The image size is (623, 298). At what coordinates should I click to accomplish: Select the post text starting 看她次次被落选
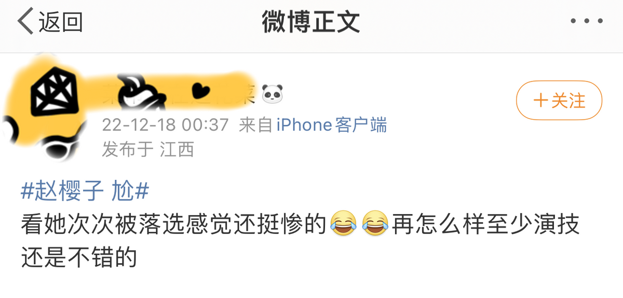(300, 240)
